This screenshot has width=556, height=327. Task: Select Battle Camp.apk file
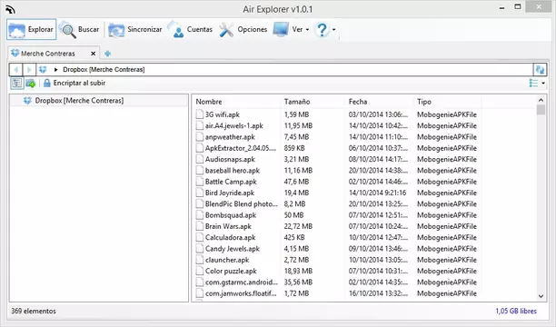(x=231, y=182)
